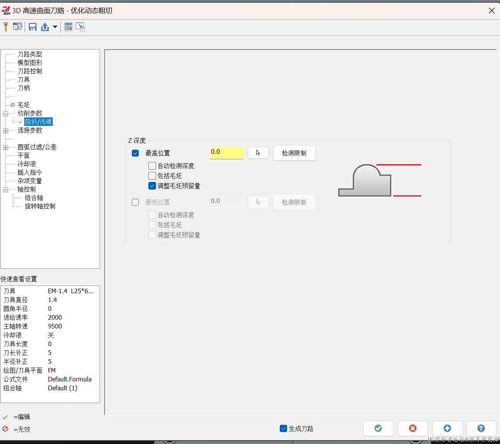Open the dropdown arrow beside the load icon
The height and width of the screenshot is (444, 500).
click(x=55, y=27)
